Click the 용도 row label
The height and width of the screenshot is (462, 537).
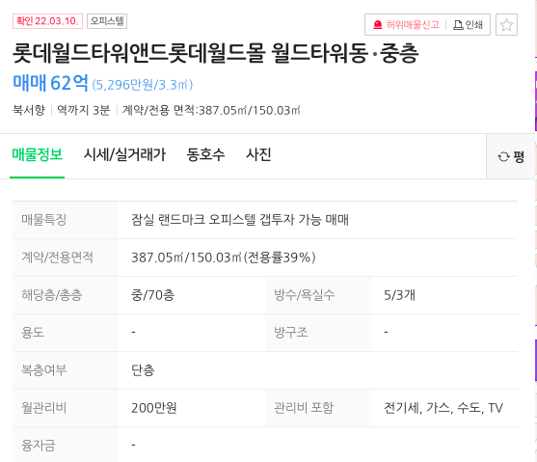(x=33, y=333)
